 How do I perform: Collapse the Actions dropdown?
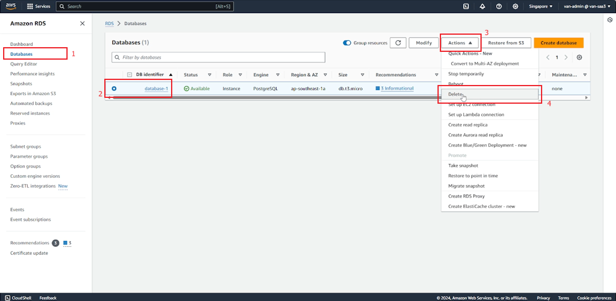click(460, 43)
